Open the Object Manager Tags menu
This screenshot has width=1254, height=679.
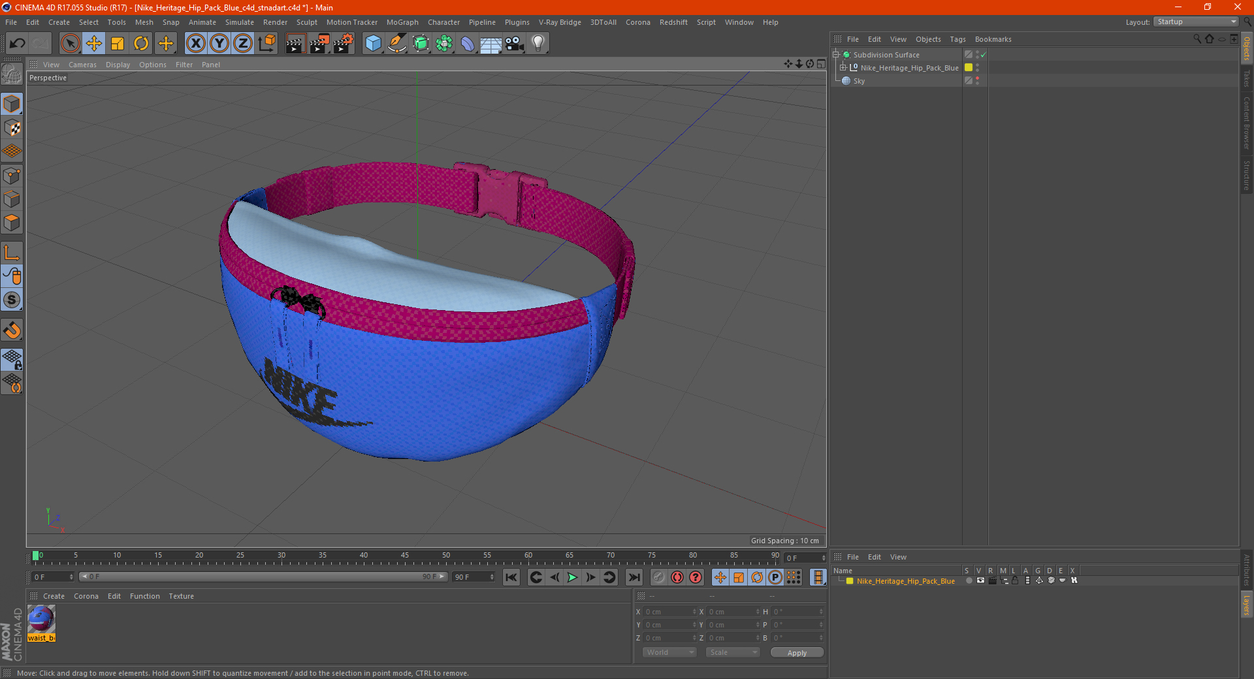957,39
